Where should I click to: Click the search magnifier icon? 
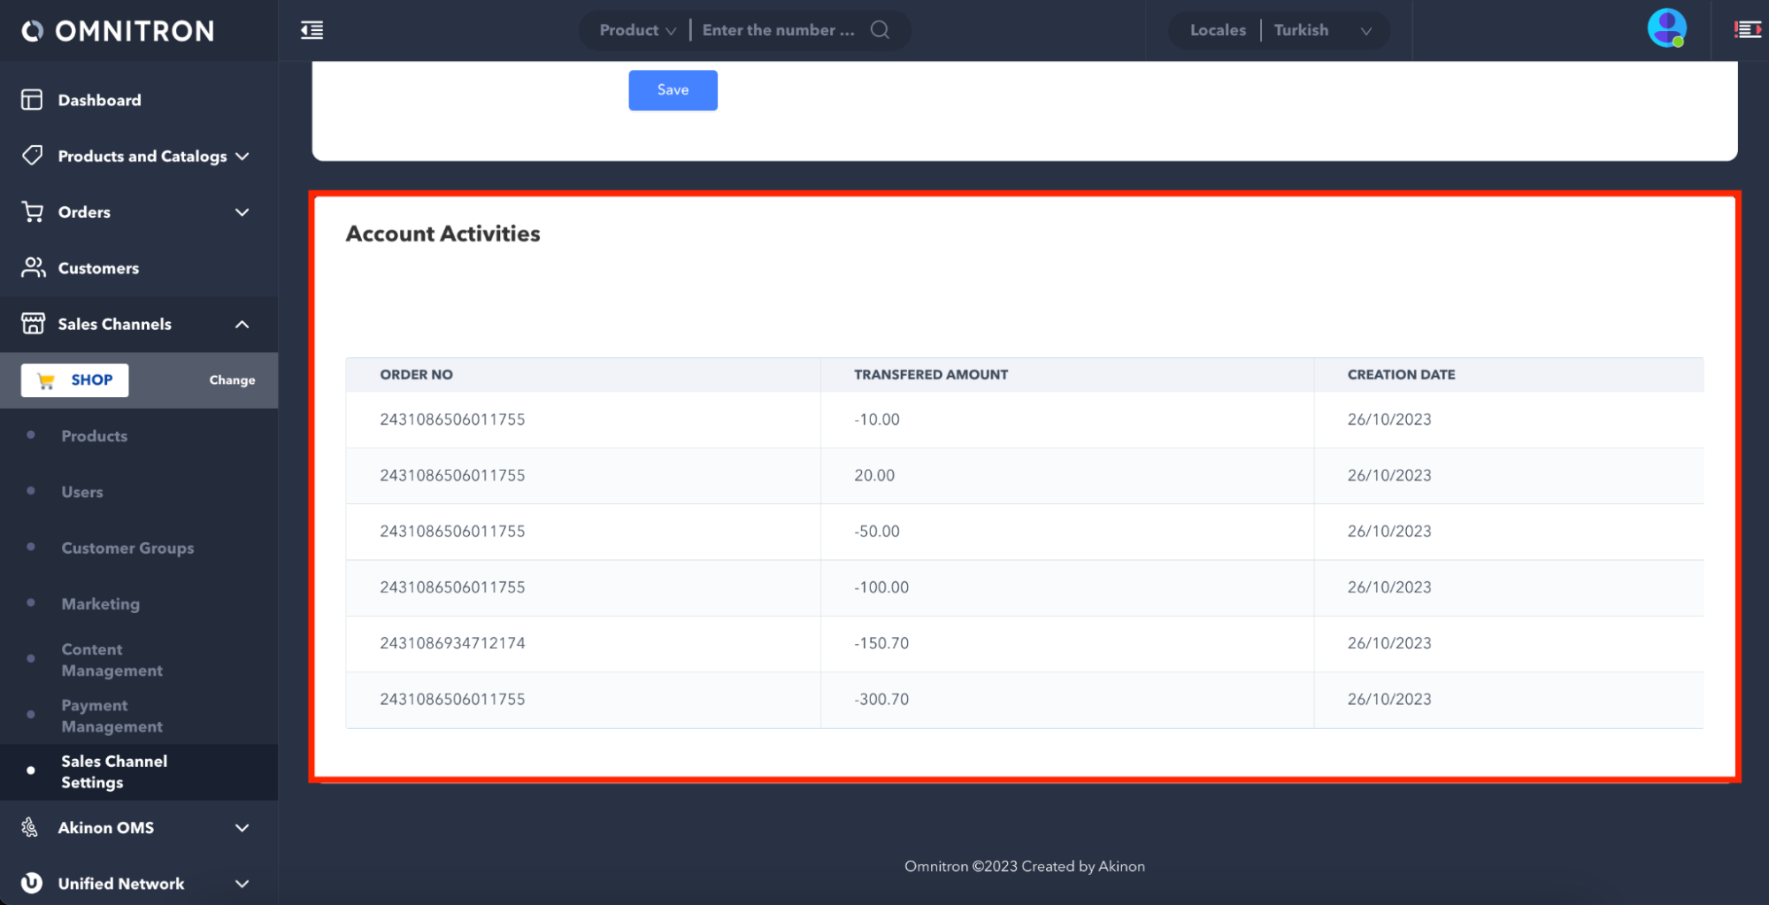click(x=880, y=30)
